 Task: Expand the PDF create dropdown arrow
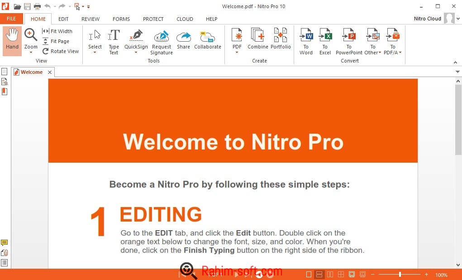pos(237,53)
